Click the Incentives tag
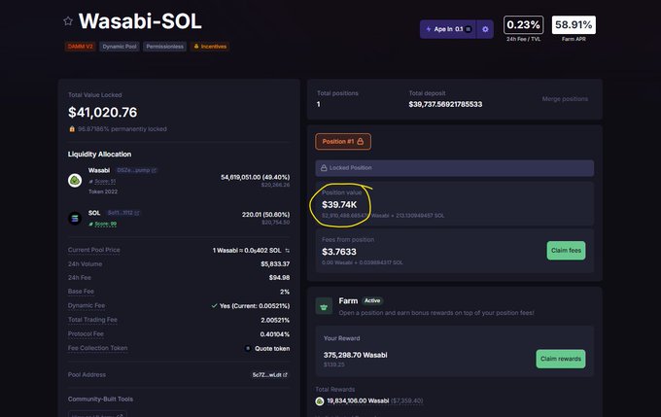Screen dimensions: 661x417 click(210, 47)
